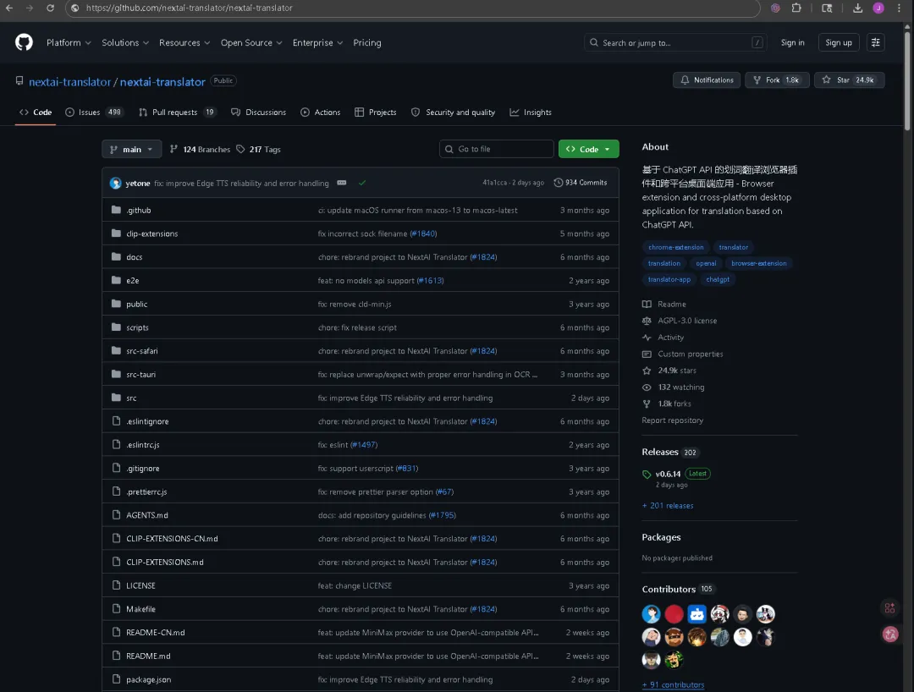The height and width of the screenshot is (692, 914).
Task: Click the Activity pulse icon
Action: pyautogui.click(x=647, y=338)
